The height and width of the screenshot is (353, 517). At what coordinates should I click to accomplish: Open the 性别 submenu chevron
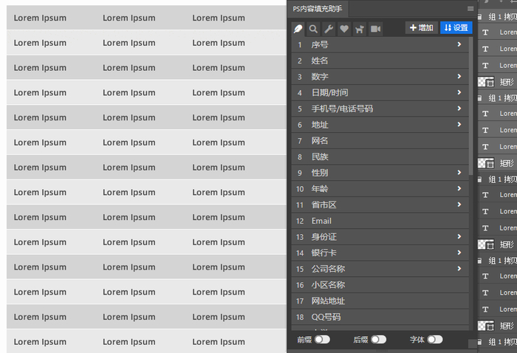(459, 172)
